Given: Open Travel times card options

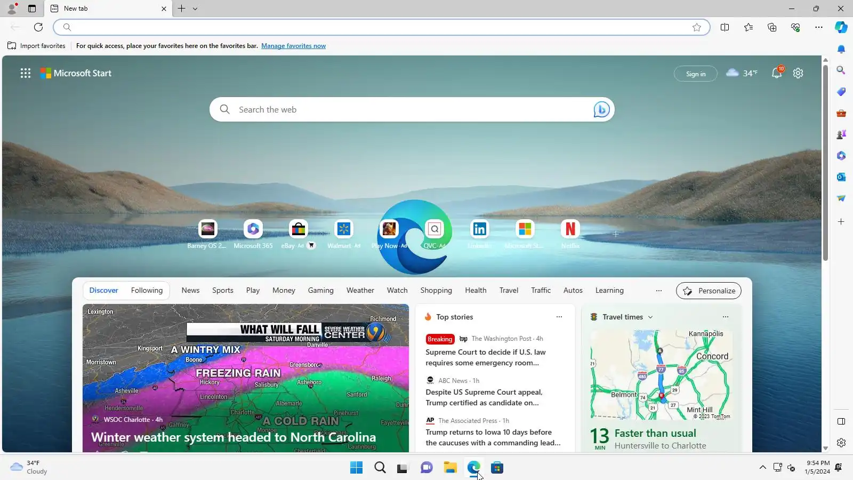Looking at the screenshot, I should click(726, 317).
